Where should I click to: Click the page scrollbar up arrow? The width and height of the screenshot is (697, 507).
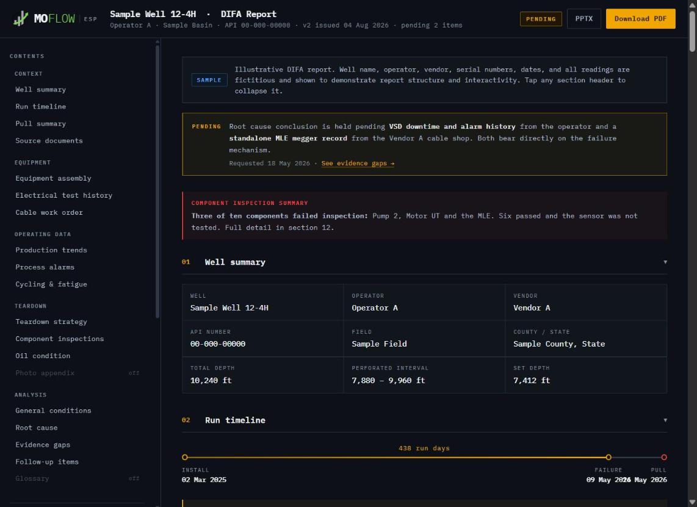tap(692, 4)
